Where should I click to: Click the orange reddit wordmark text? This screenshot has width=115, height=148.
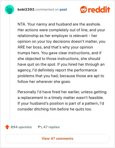tap(99, 9)
